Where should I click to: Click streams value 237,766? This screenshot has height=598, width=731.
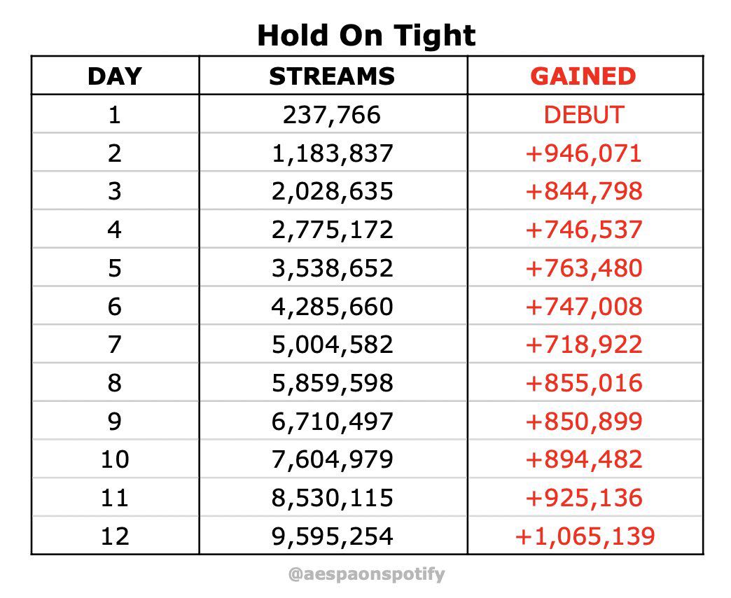click(332, 115)
